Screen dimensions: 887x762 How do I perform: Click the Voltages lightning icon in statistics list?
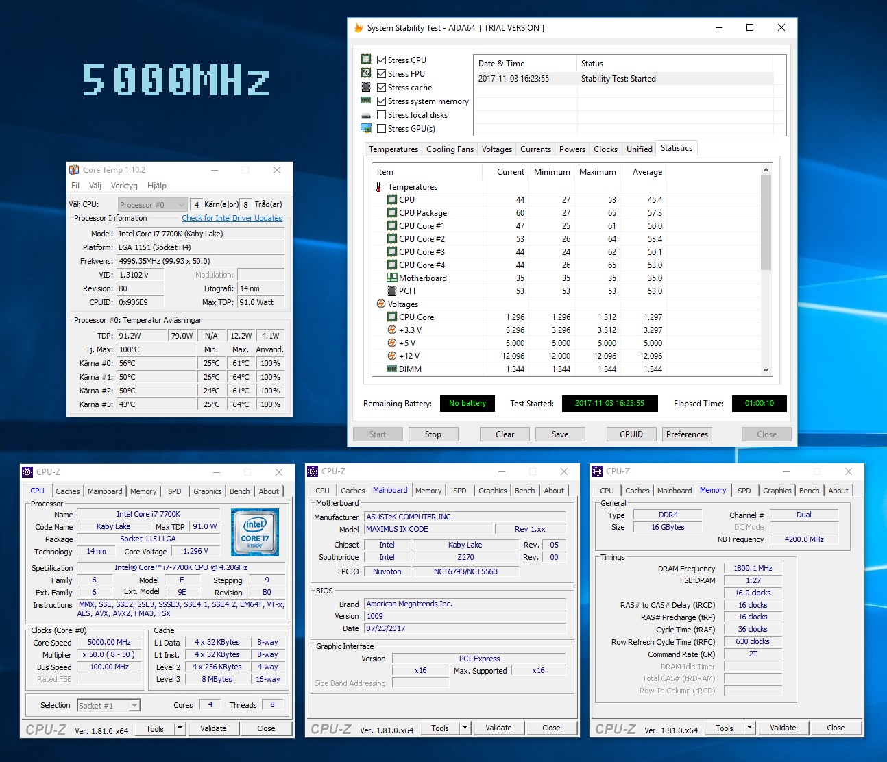(x=380, y=304)
